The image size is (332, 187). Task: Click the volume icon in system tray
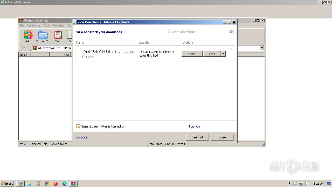click(x=295, y=184)
